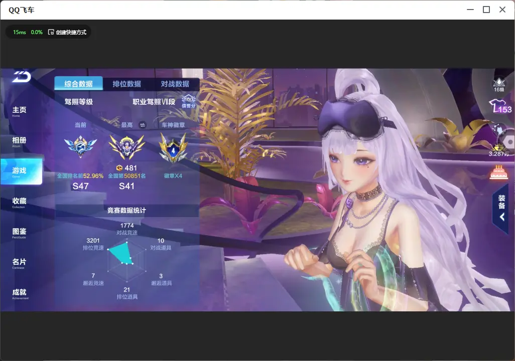Click the 全国第50851名 ranking text
This screenshot has height=361, width=515.
(127, 176)
